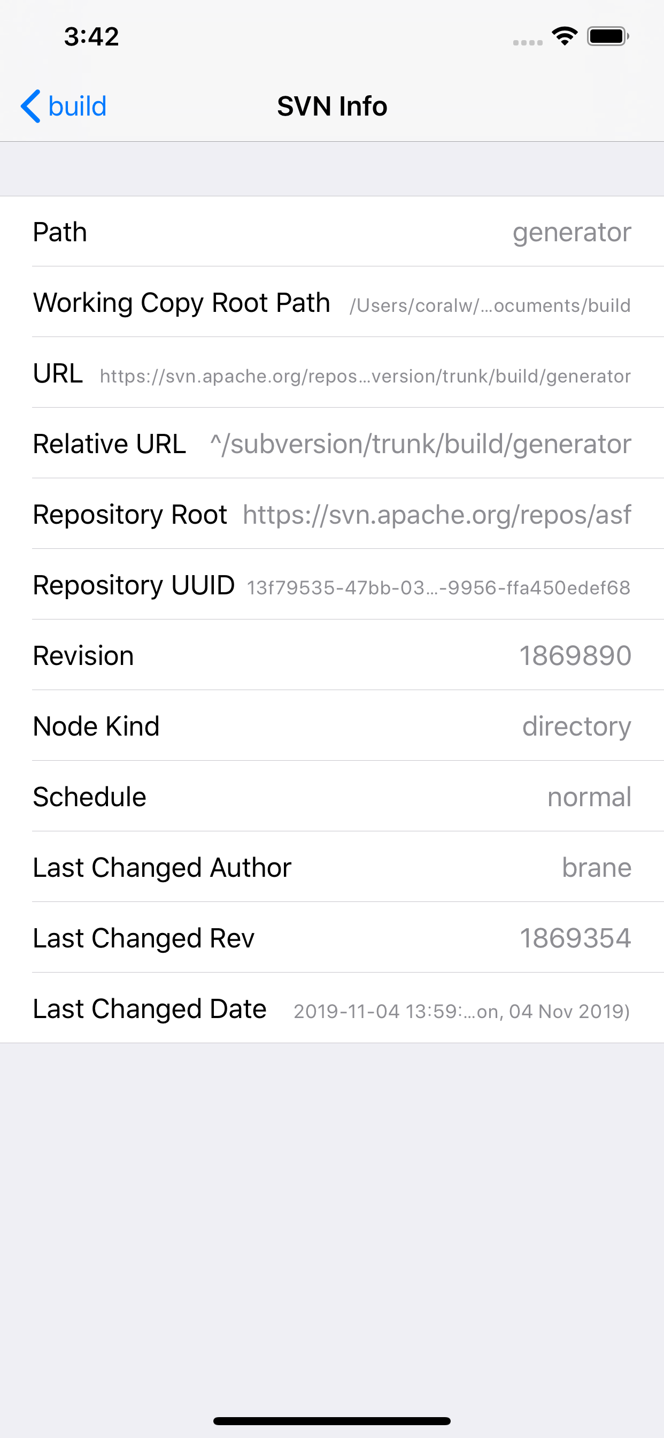Tap the SVN Info navigation title

click(x=332, y=106)
